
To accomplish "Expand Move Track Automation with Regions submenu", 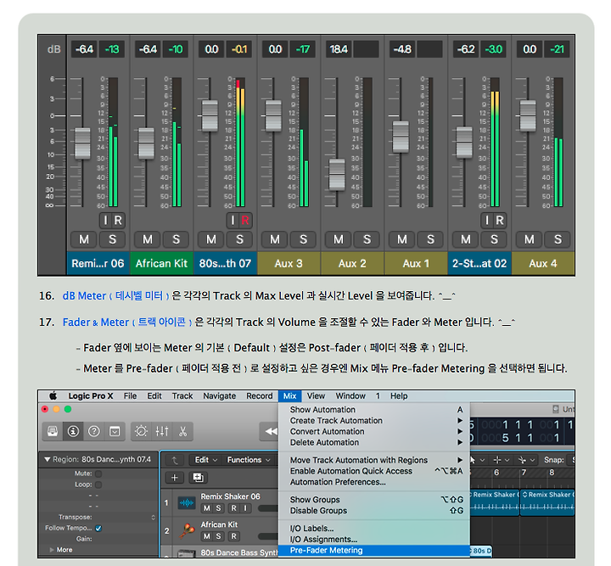I will 374,460.
